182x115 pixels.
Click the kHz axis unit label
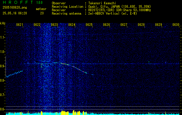tap(3, 23)
